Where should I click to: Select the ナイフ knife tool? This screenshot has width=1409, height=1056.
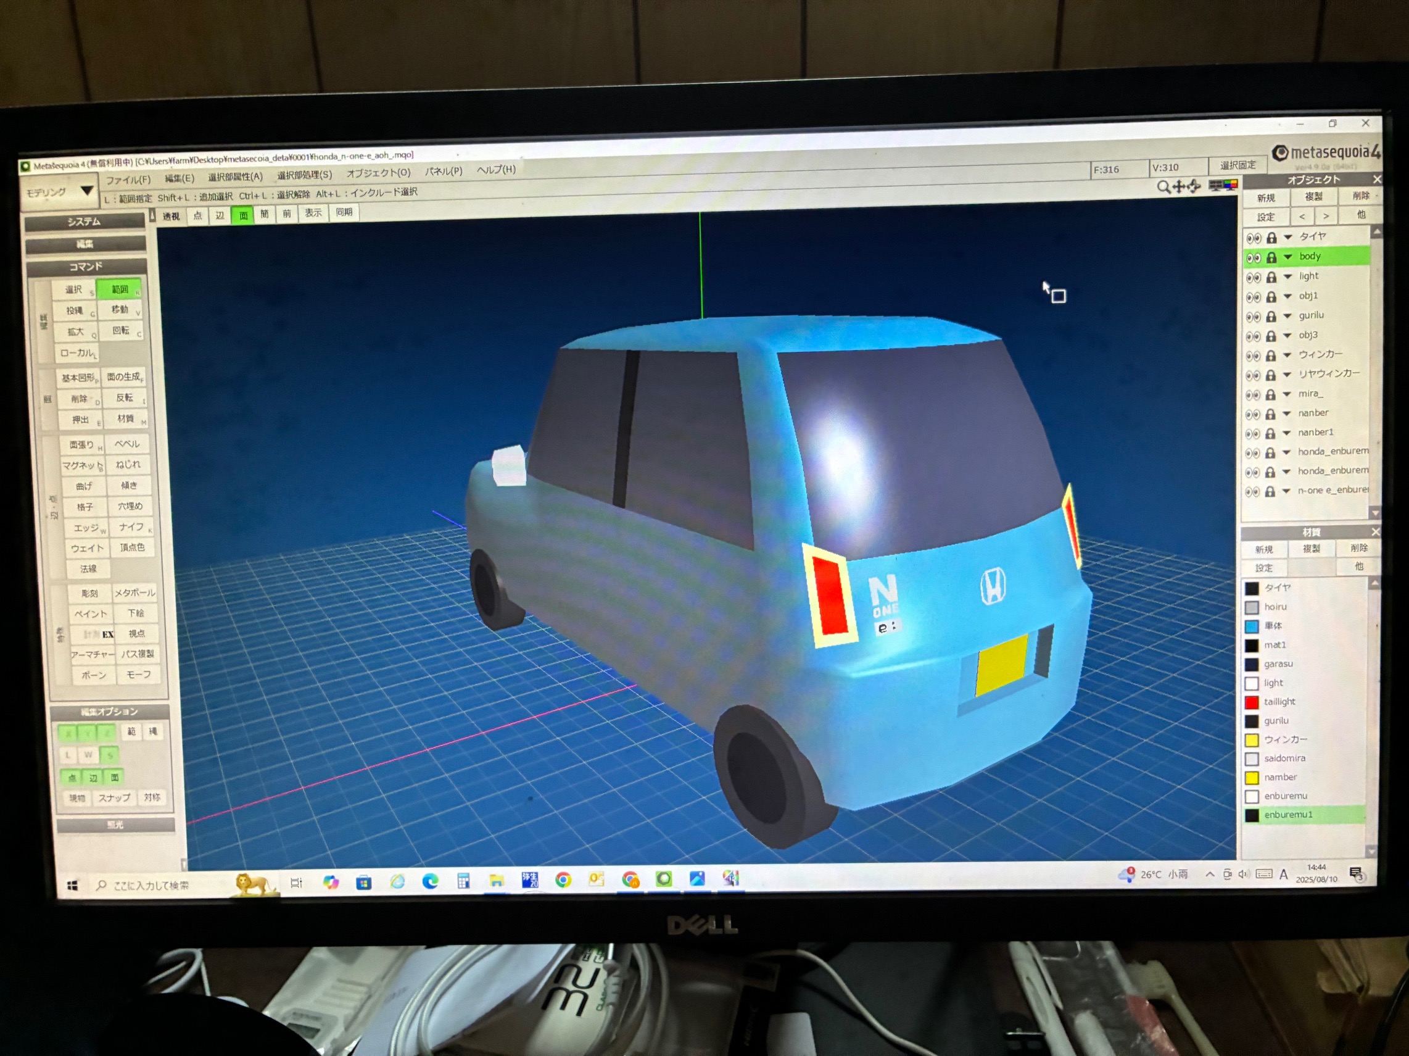pyautogui.click(x=131, y=527)
